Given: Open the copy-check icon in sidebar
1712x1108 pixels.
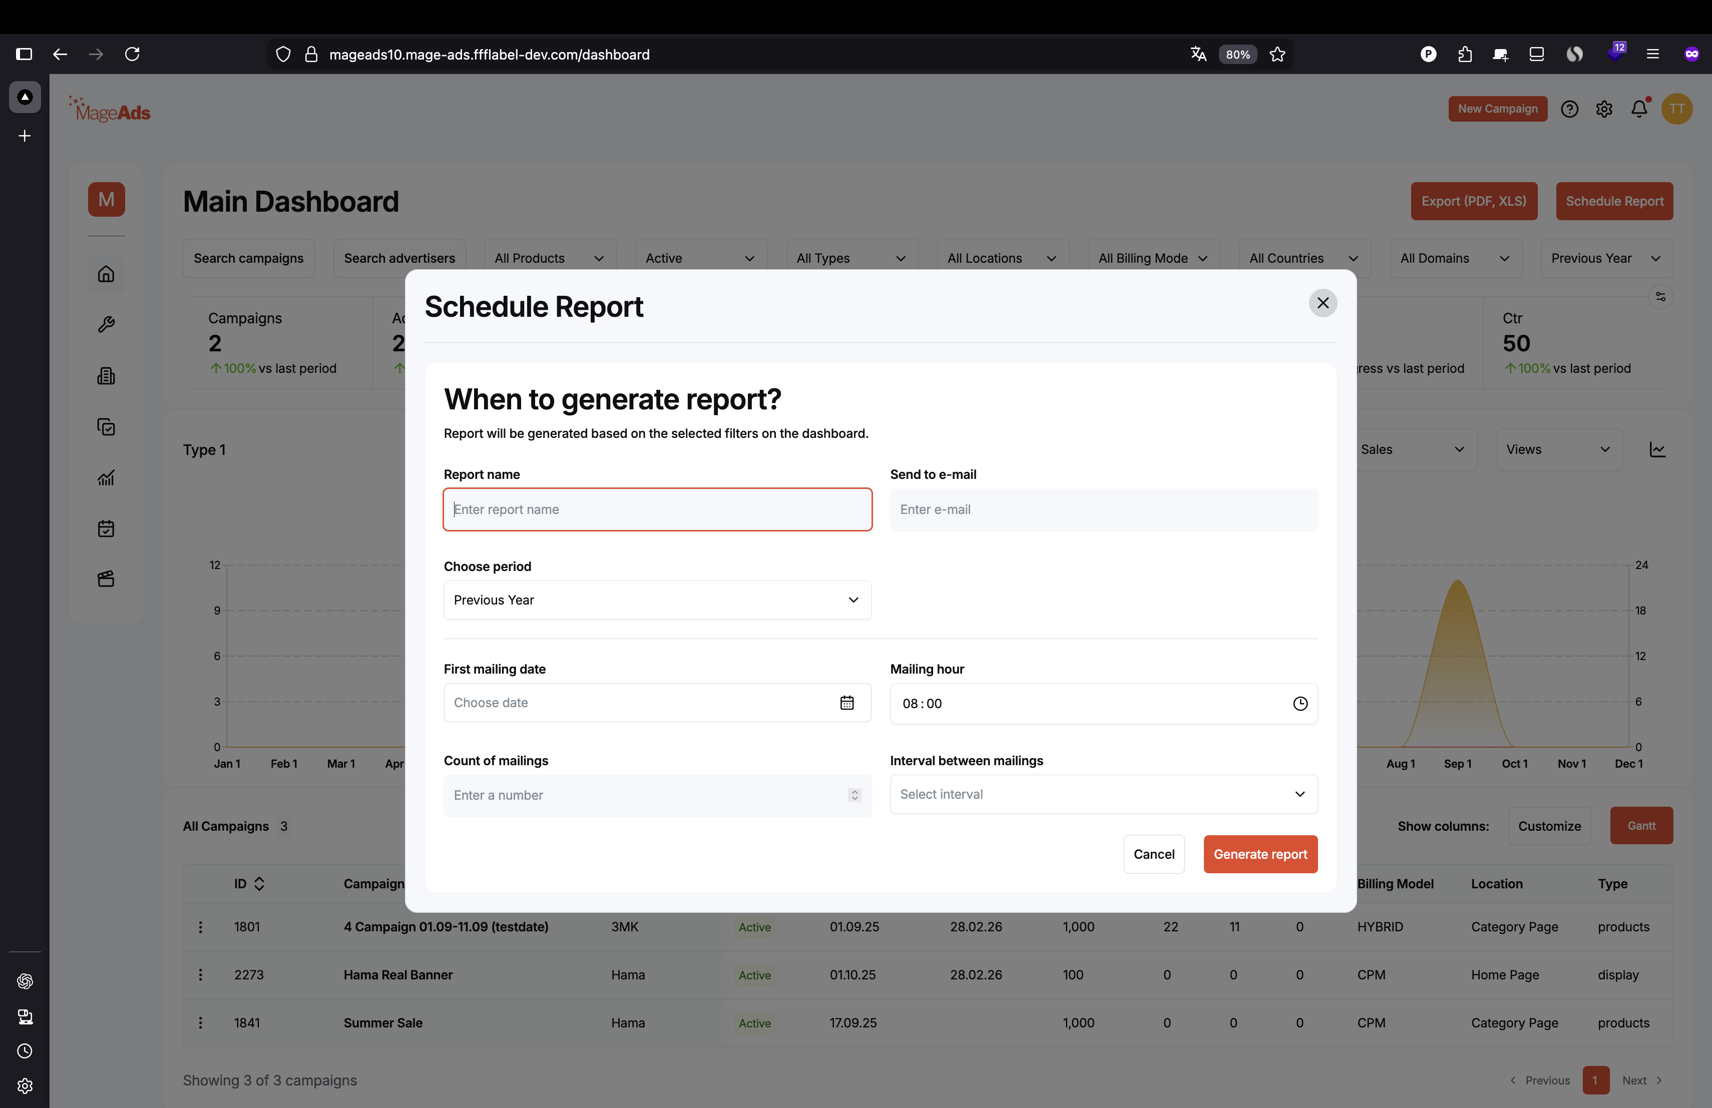Looking at the screenshot, I should 106,426.
